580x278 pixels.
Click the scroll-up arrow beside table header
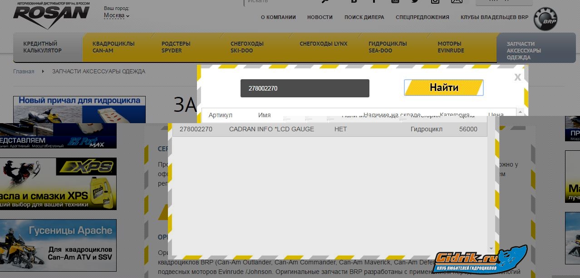[x=520, y=112]
